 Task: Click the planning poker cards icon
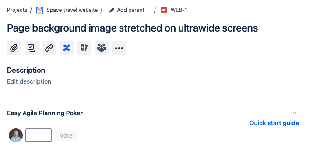point(84,48)
